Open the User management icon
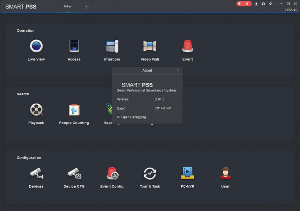Image resolution: width=300 pixels, height=211 pixels. coord(225,173)
